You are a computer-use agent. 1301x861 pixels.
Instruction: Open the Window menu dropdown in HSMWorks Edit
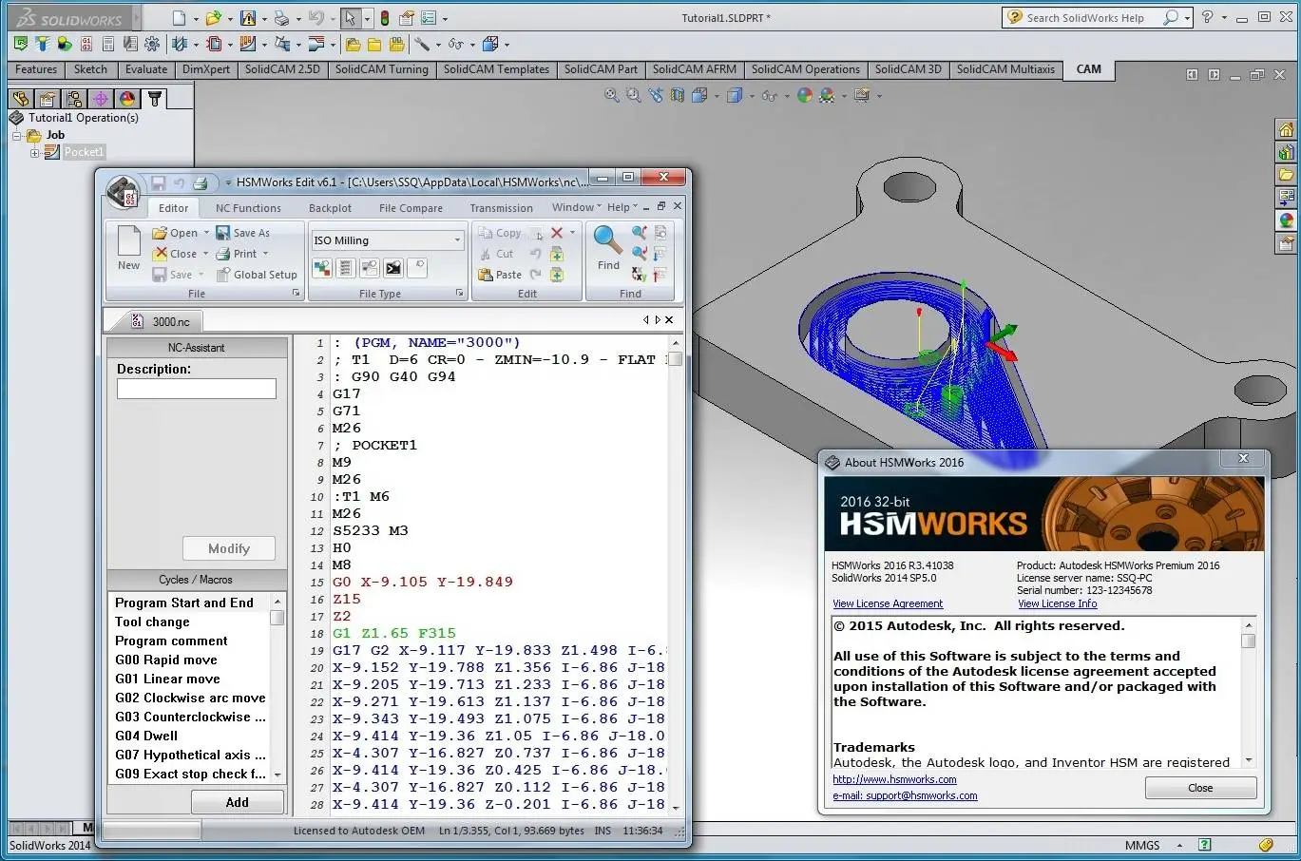click(x=577, y=207)
